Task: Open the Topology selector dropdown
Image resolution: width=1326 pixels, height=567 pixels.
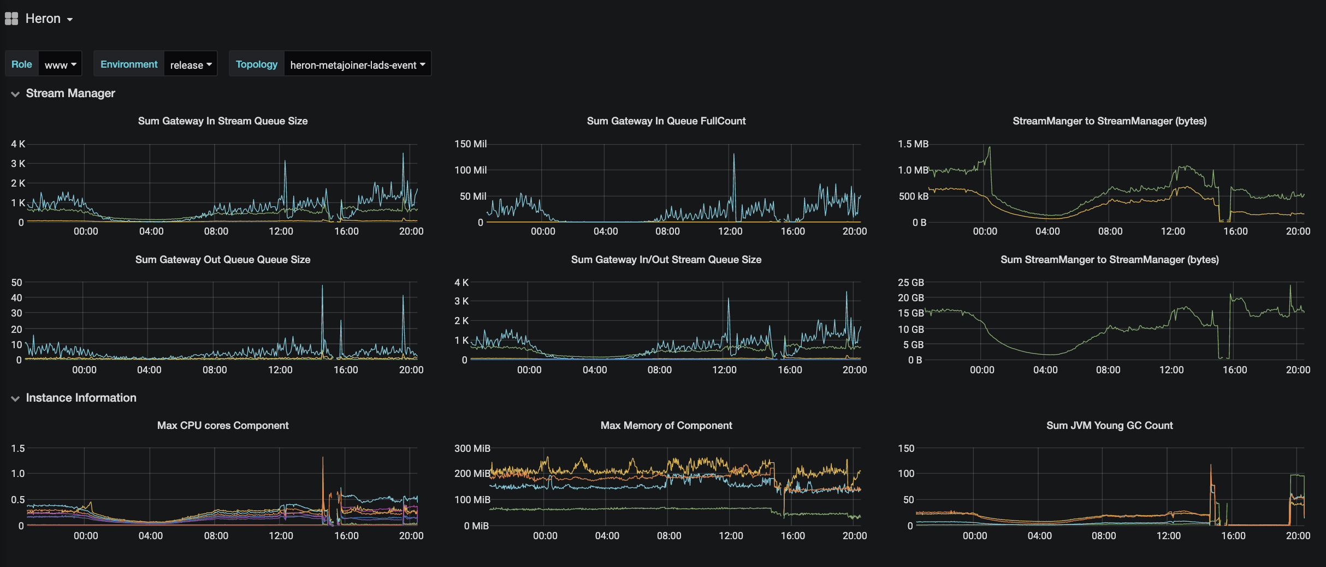Action: [357, 64]
